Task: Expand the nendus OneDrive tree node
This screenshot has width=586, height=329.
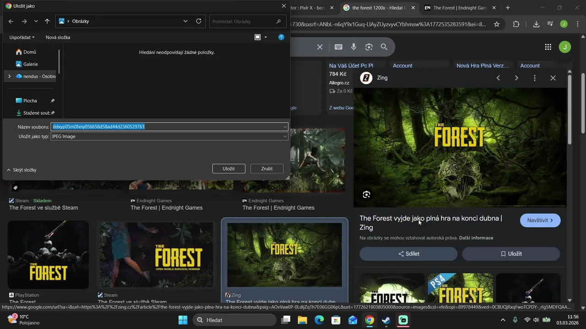Action: 9,76
